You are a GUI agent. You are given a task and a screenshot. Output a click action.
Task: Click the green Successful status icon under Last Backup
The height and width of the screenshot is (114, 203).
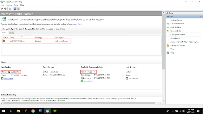click(9, 72)
